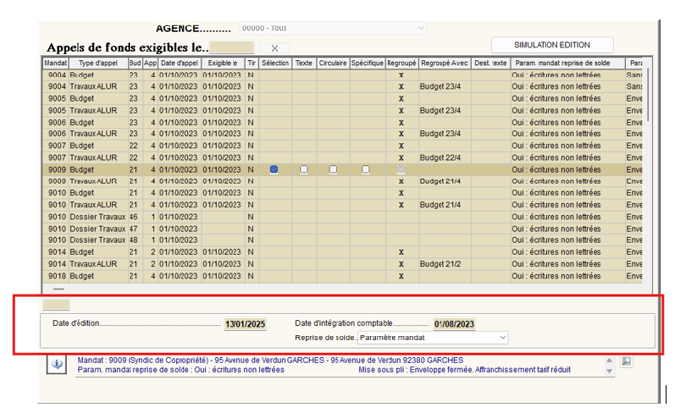Select the Regroupé Avec column header
The height and width of the screenshot is (413, 675).
(x=444, y=62)
